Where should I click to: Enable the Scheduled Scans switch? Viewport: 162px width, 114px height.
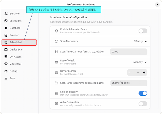tap(143, 31)
